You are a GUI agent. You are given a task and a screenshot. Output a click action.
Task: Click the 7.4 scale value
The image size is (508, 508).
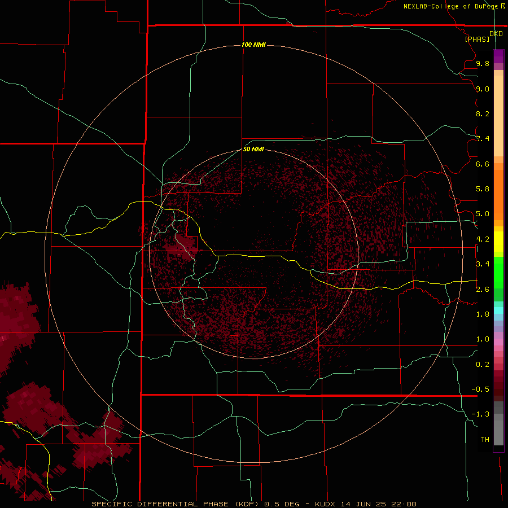(x=483, y=139)
